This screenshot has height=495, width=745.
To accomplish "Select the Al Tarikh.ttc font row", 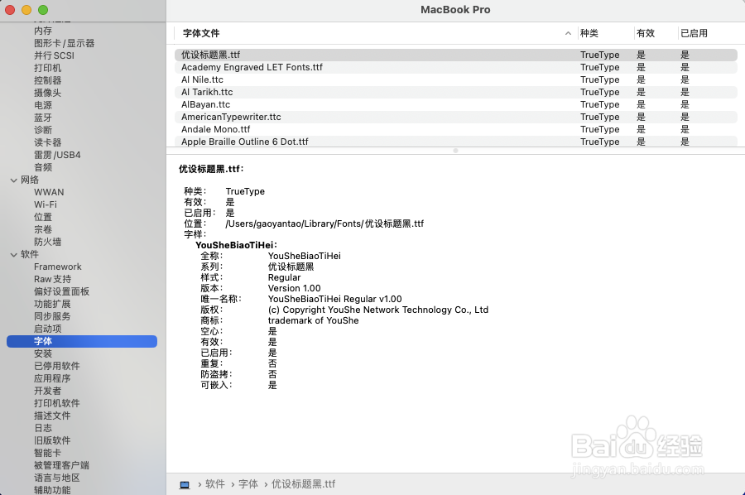I will pos(455,92).
